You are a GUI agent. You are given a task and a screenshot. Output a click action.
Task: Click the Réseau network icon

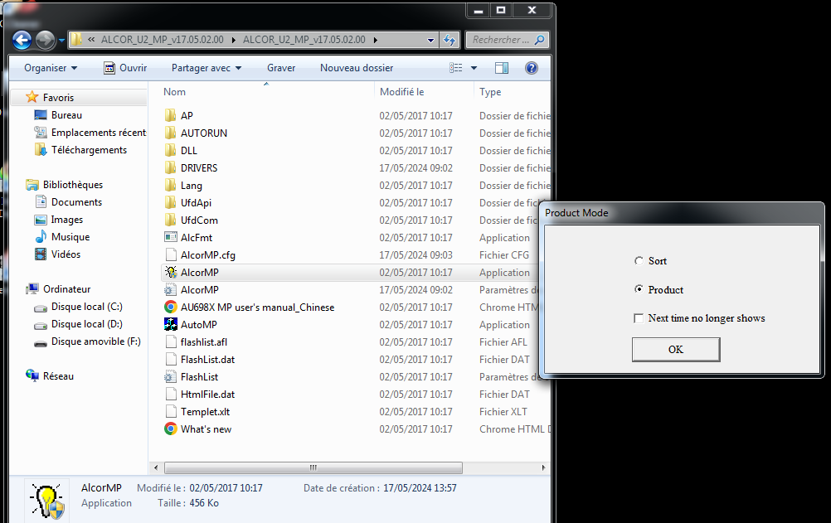coord(32,376)
